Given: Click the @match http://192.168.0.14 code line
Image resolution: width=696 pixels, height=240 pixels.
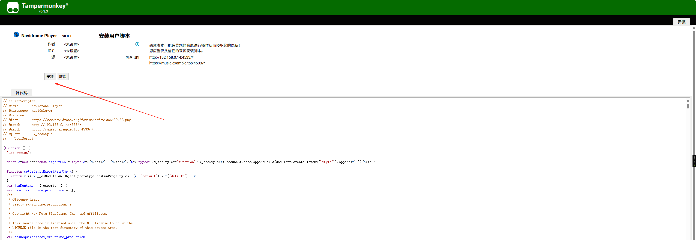Looking at the screenshot, I should [x=42, y=125].
